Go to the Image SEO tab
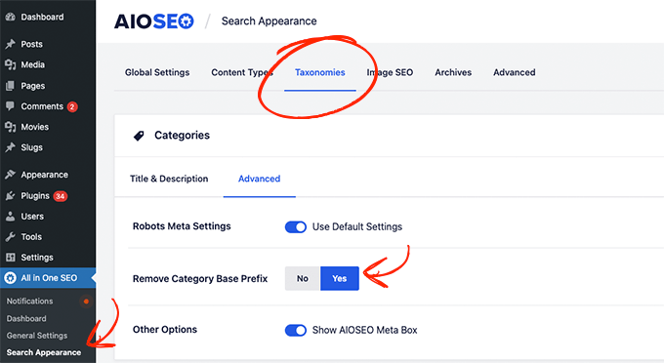Viewport: 664px width, 363px height. pos(390,72)
